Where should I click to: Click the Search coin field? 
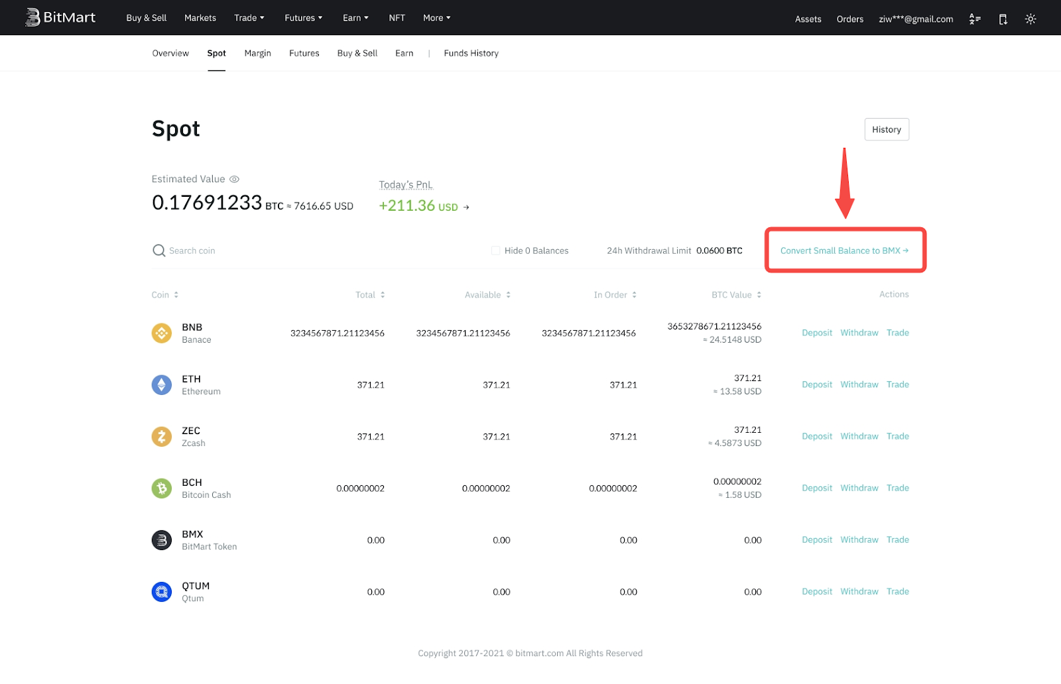click(192, 251)
